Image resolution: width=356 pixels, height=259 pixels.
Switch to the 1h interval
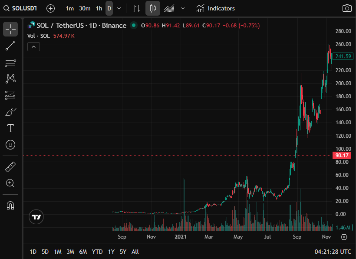[99, 8]
